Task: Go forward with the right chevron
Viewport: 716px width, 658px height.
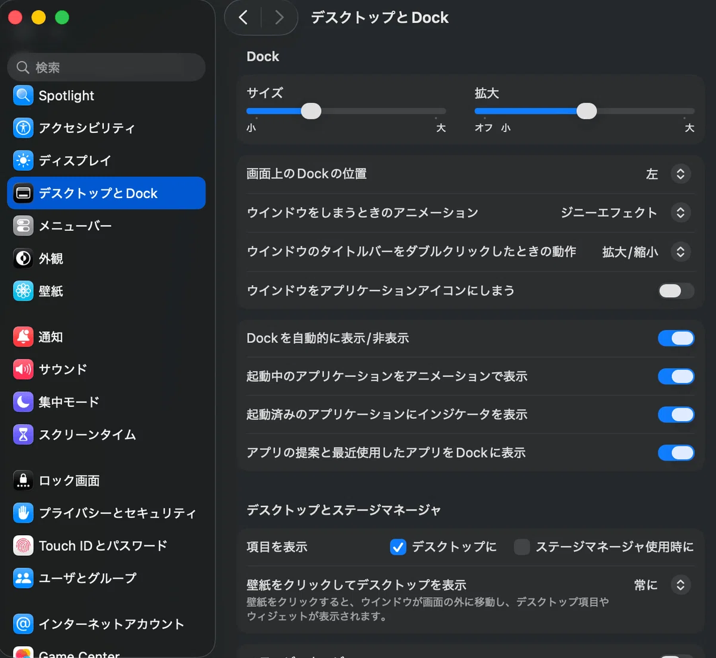Action: click(279, 17)
